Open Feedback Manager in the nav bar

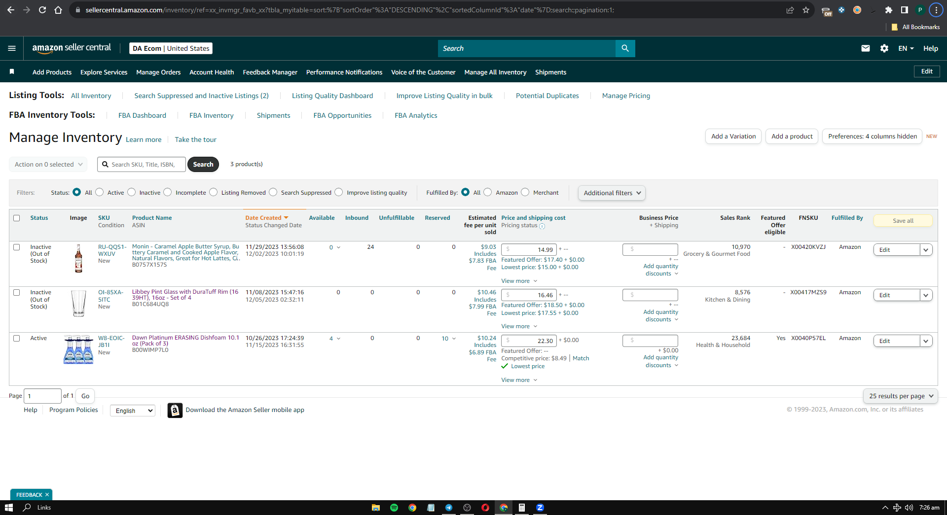click(x=270, y=72)
